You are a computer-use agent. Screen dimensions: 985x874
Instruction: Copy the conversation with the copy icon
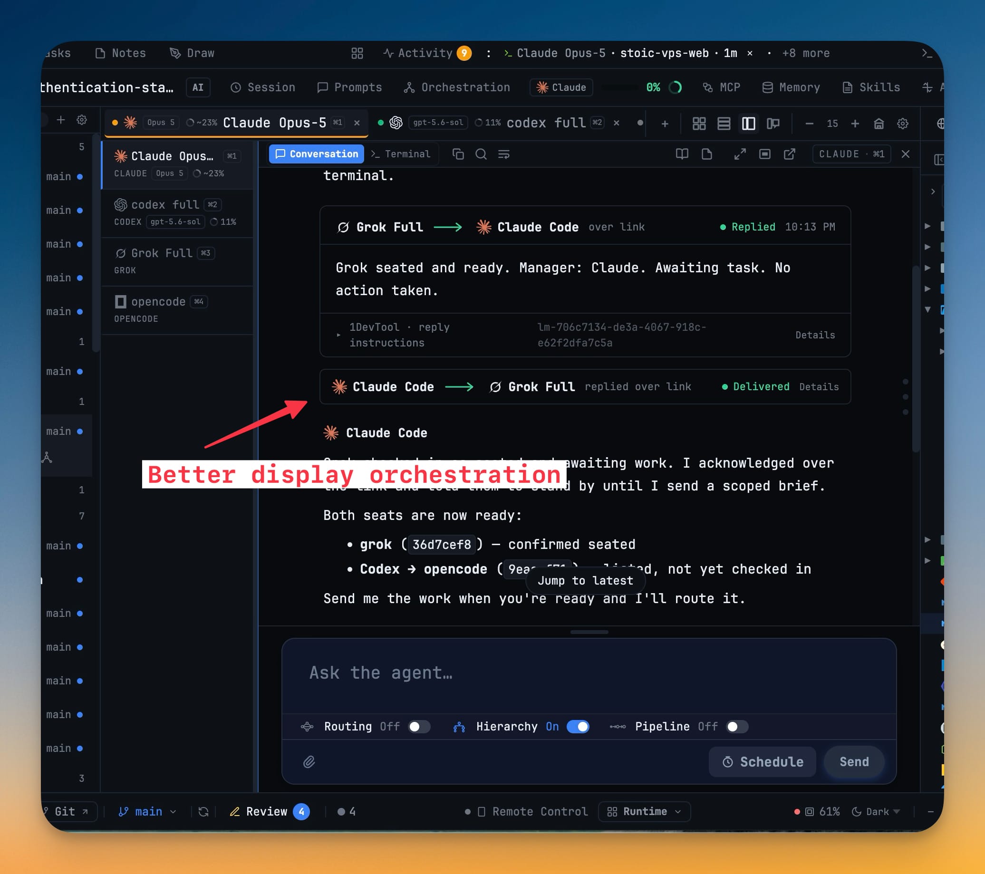point(458,154)
